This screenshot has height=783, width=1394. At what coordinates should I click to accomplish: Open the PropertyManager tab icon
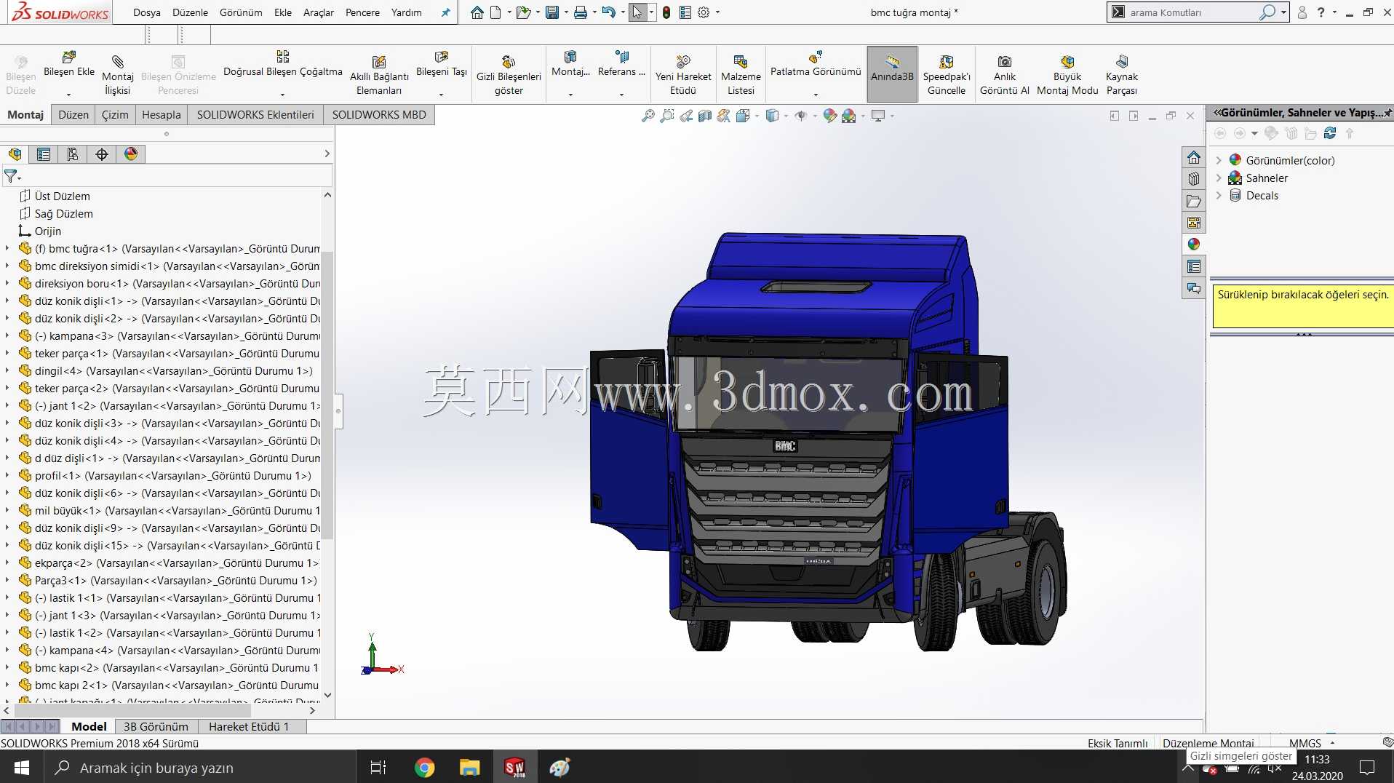click(x=44, y=154)
